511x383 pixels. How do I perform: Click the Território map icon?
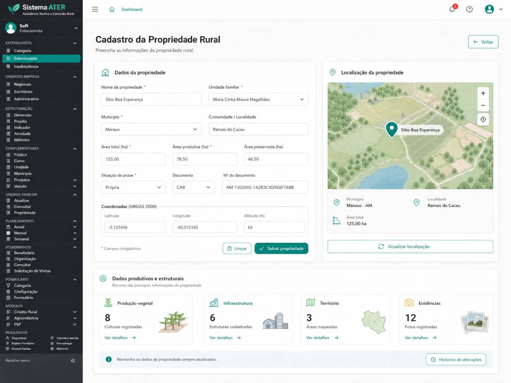click(311, 303)
